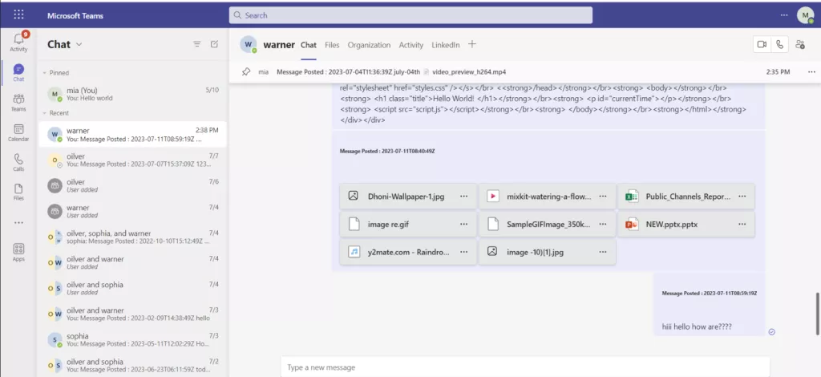Click the Type a new message field
Screen dimensions: 821x377
525,367
